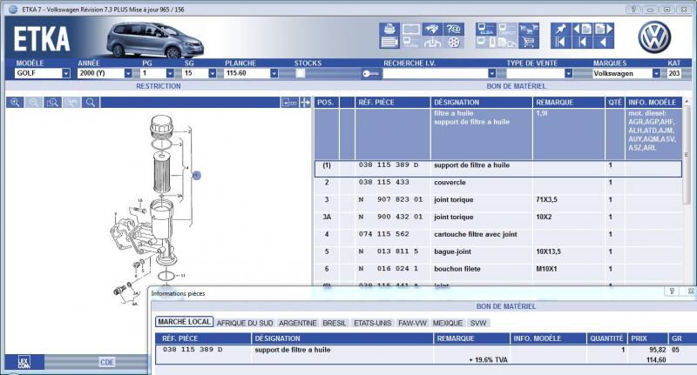The image size is (697, 375).
Task: Open the Marques dropdown showing Volkswagen
Action: click(656, 73)
